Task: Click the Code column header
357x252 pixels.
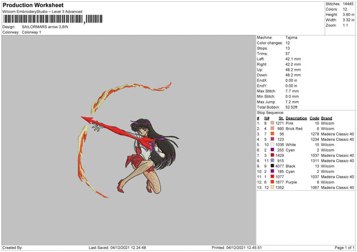Action: pyautogui.click(x=314, y=118)
